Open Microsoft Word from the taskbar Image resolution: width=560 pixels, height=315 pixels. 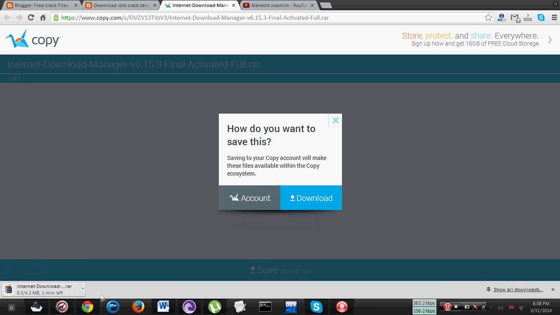pyautogui.click(x=164, y=307)
